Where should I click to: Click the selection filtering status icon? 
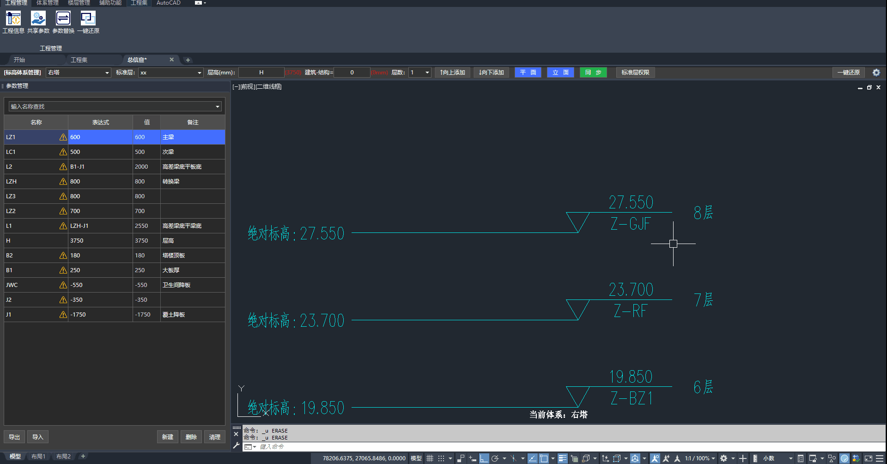617,458
